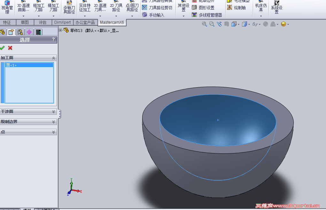Image resolution: width=326 pixels, height=210 pixels.
Task: Expand the 点 section
Action: tap(53, 132)
